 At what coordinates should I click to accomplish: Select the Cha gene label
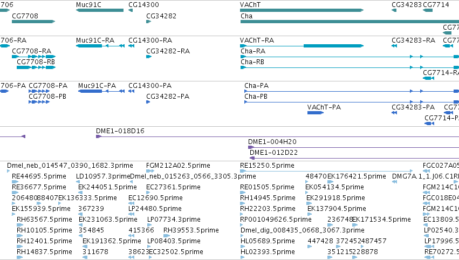pos(246,16)
